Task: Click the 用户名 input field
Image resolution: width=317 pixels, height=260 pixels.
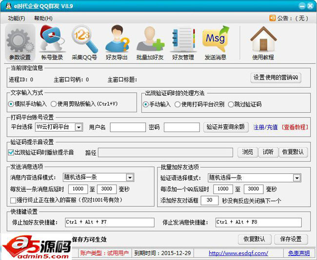Action: coord(128,127)
